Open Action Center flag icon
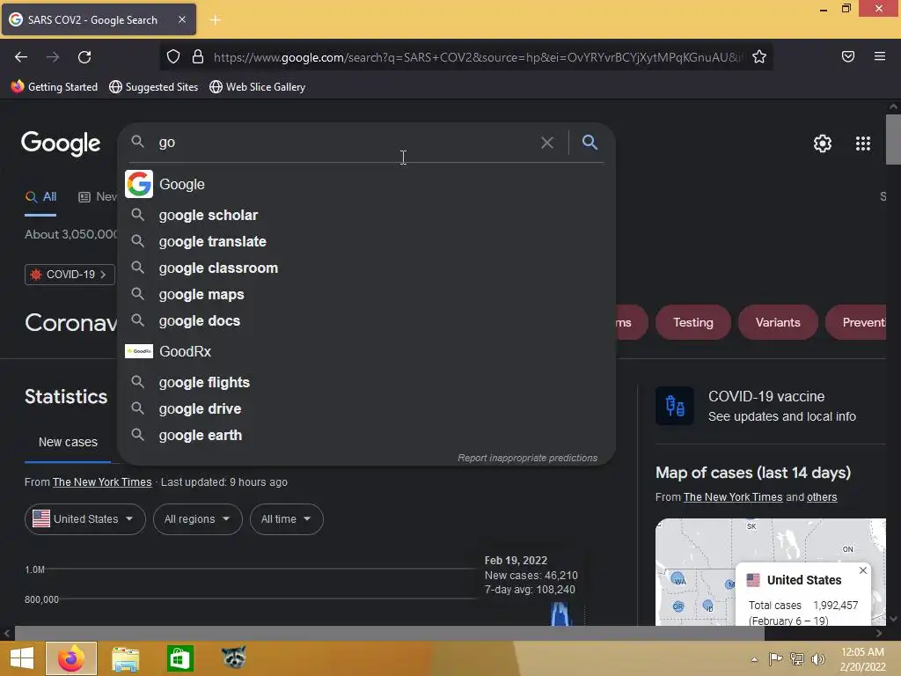 pos(775,658)
